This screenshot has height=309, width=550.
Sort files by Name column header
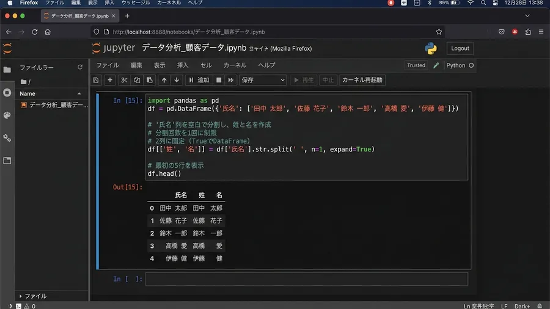point(51,94)
